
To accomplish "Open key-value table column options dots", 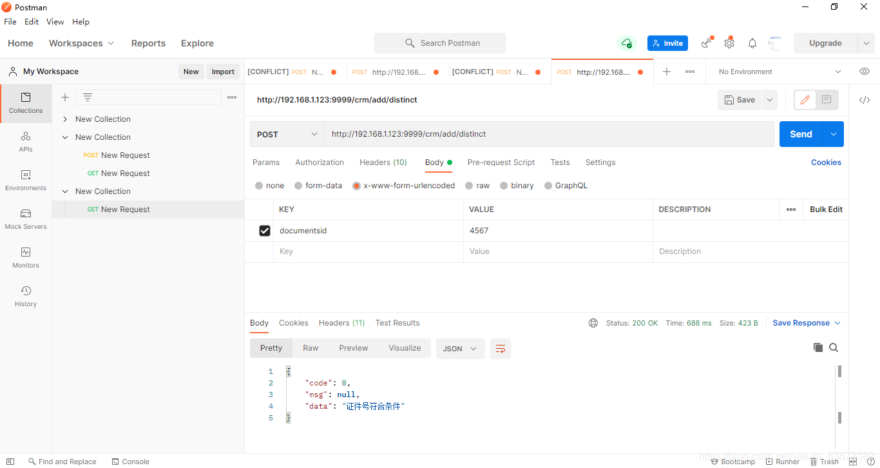I will pyautogui.click(x=791, y=210).
